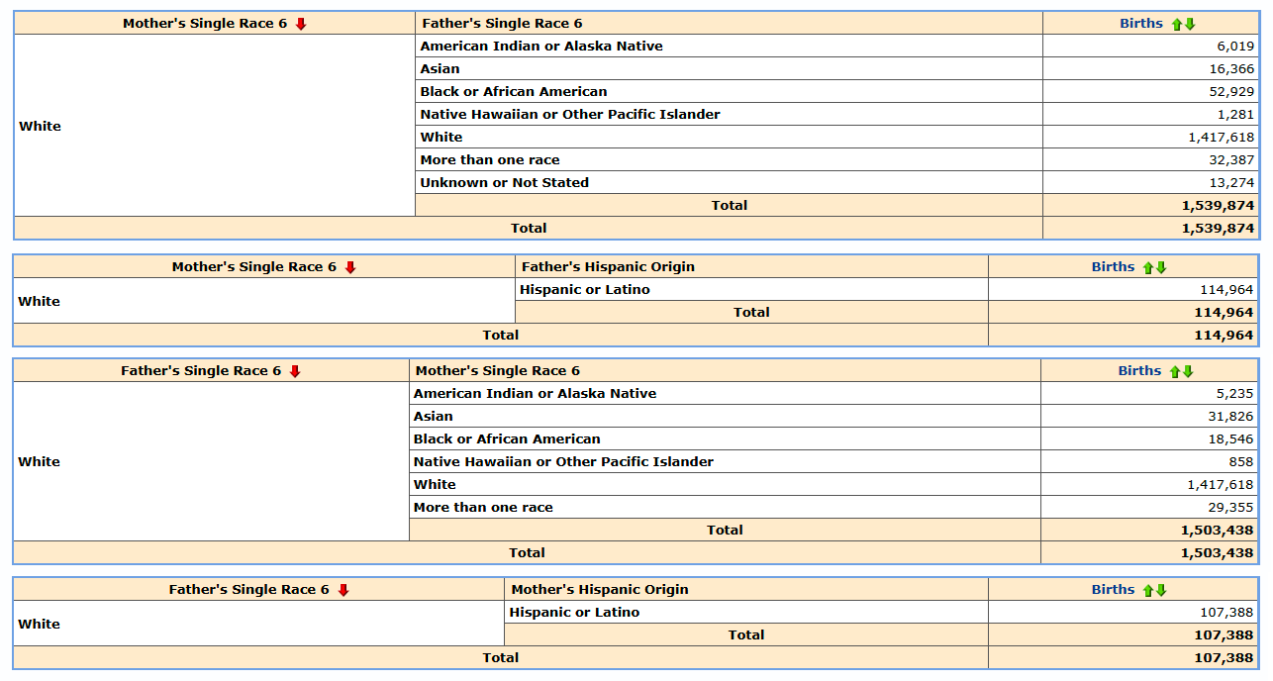The width and height of the screenshot is (1273, 681).
Task: Click American Indian or Alaska Native beside 5,235
Action: tap(535, 393)
